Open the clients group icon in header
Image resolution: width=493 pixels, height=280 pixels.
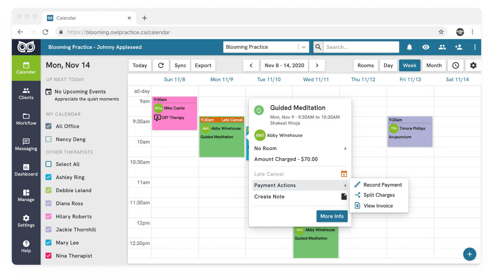click(442, 47)
